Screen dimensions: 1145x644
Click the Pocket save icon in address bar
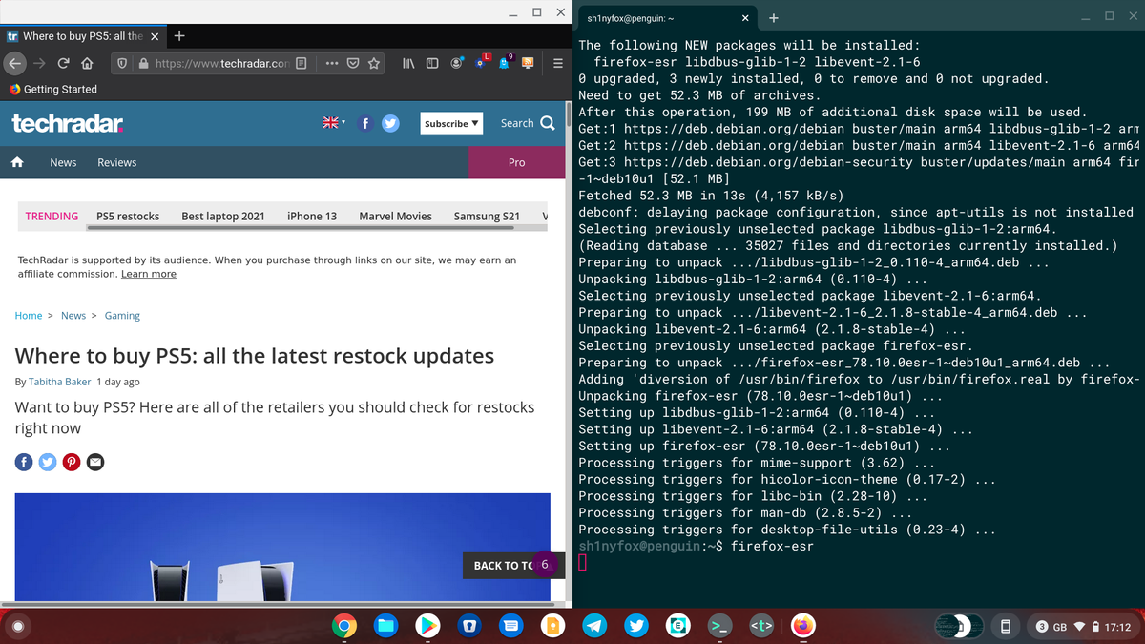pos(353,63)
